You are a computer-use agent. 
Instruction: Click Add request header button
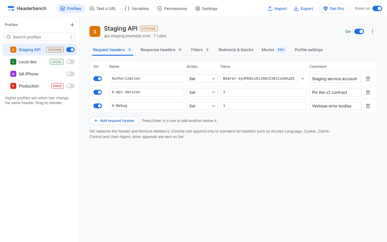pos(114,121)
